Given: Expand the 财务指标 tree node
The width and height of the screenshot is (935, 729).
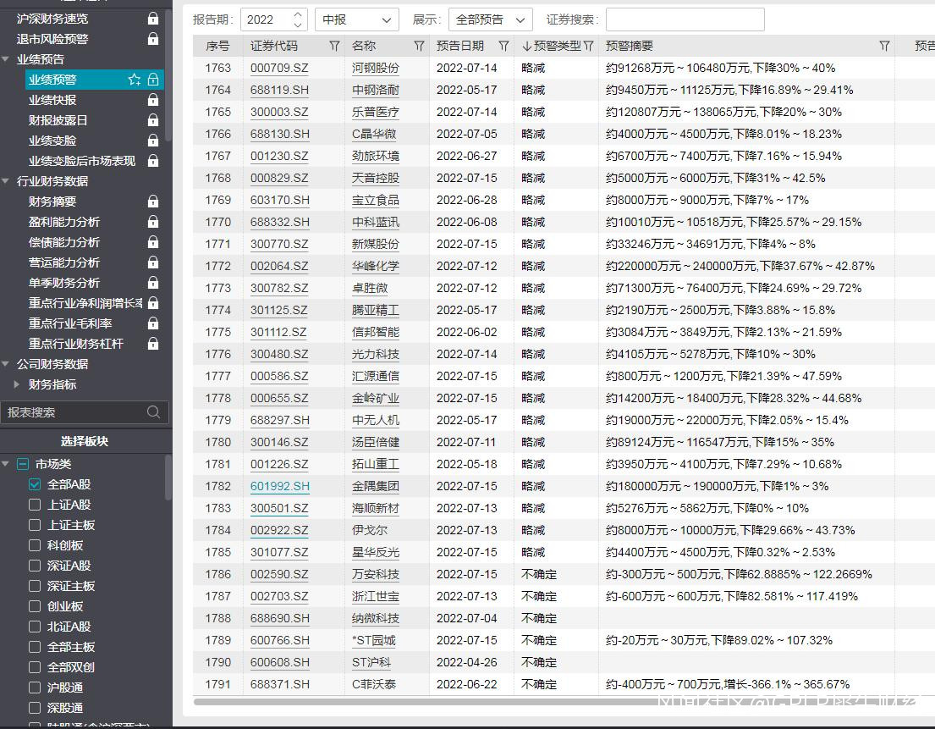Looking at the screenshot, I should (18, 384).
